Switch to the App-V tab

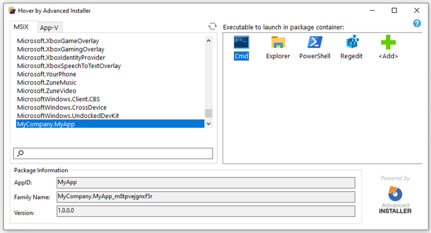(x=49, y=27)
